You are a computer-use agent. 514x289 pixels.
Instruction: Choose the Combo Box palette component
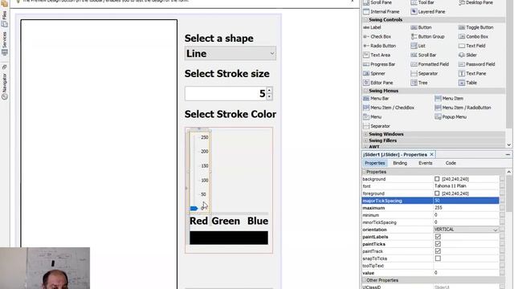[x=473, y=37]
